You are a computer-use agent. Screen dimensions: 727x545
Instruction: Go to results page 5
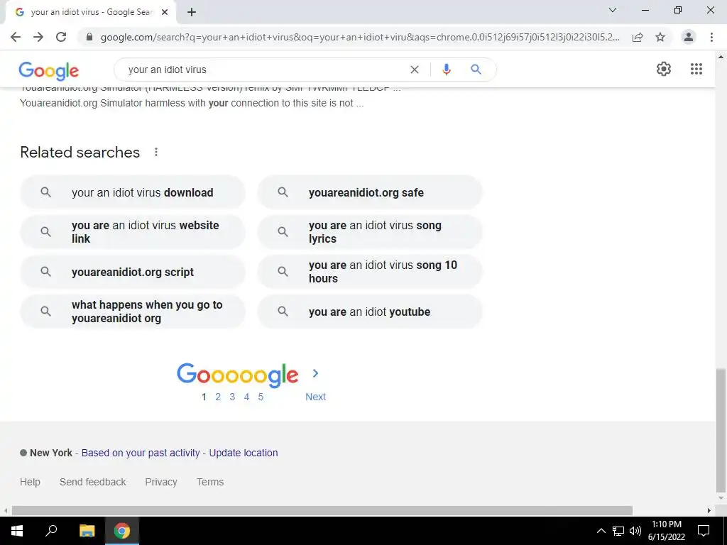(x=261, y=397)
